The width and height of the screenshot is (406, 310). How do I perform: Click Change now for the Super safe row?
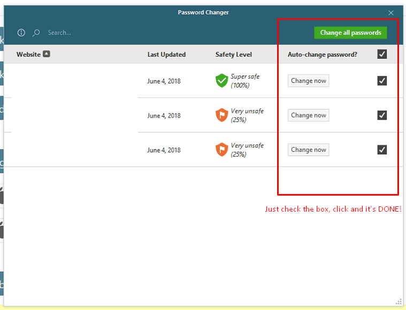pyautogui.click(x=309, y=81)
